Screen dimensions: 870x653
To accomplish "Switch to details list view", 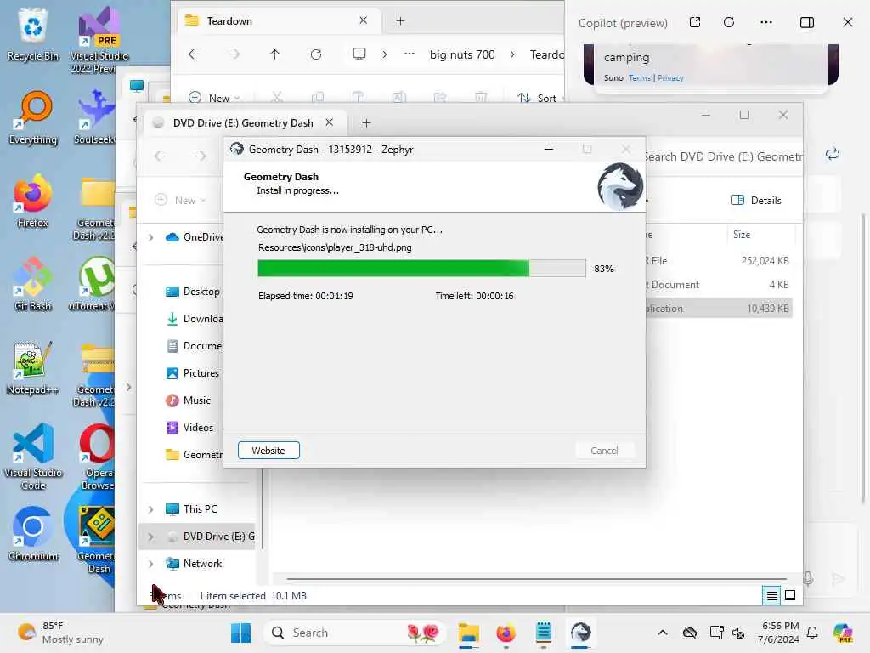I will tap(771, 596).
